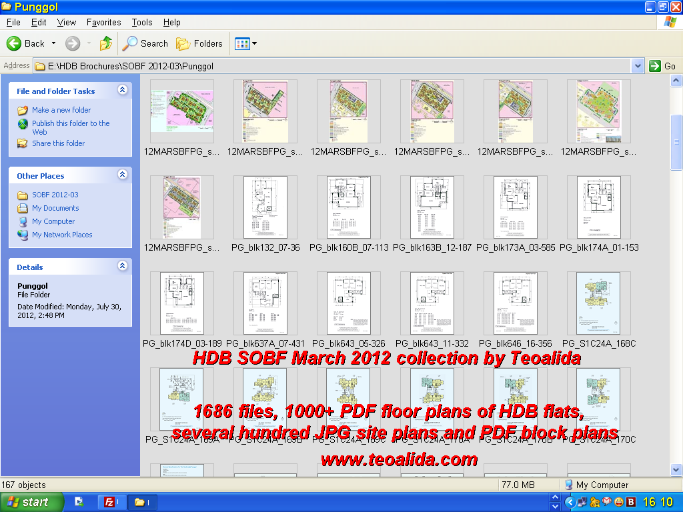Click the '77.0 MB' status bar text
Screen dimensions: 683x512
518,485
